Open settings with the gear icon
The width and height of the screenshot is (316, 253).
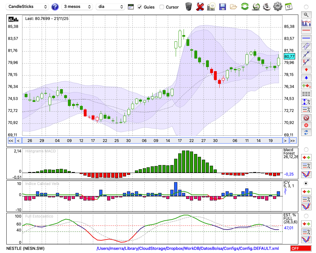[x=277, y=7]
